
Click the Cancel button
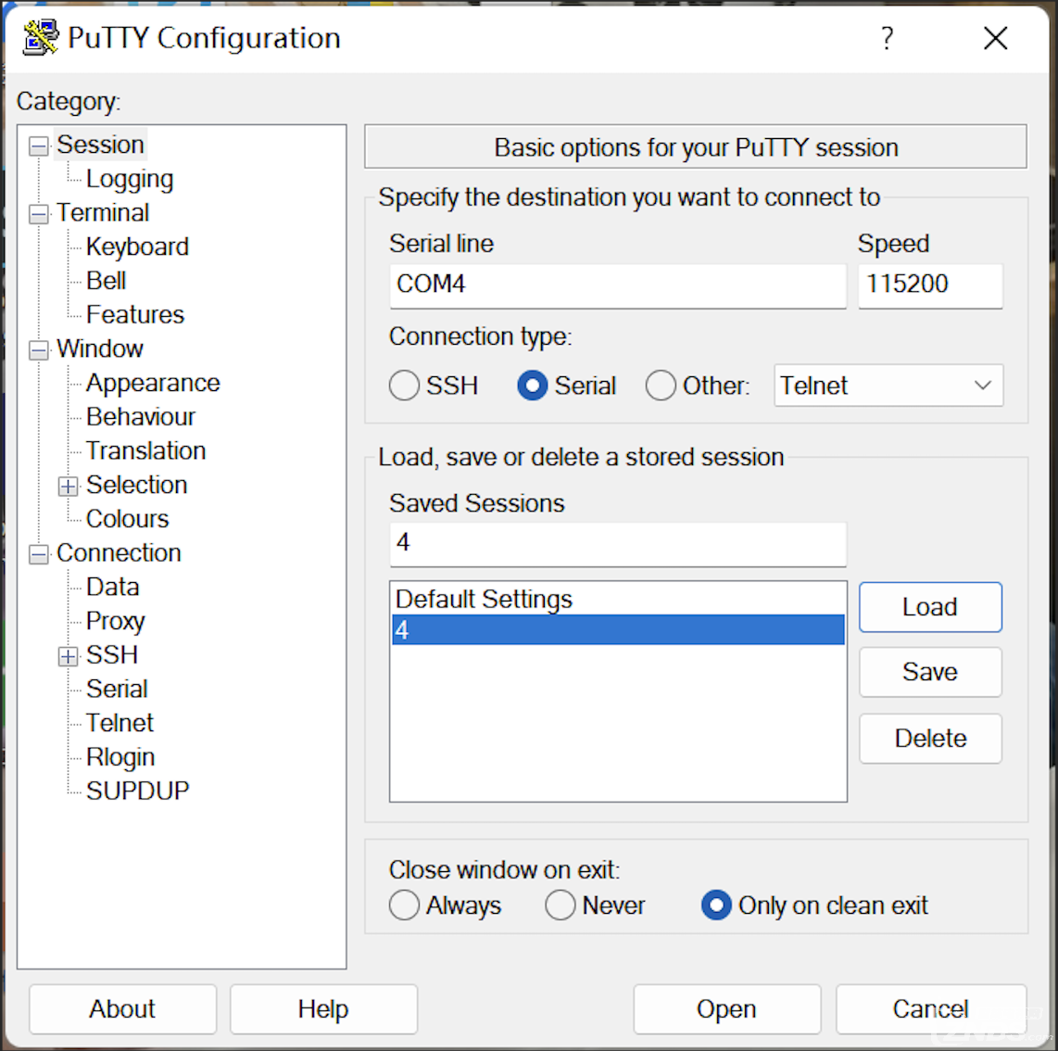pos(931,1009)
